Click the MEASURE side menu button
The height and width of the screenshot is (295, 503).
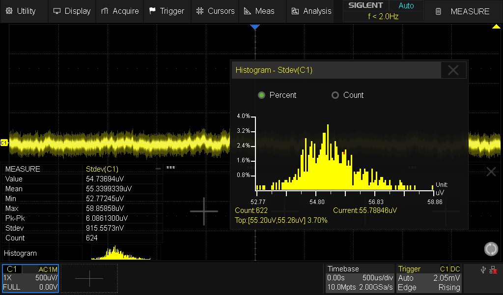pos(463,11)
